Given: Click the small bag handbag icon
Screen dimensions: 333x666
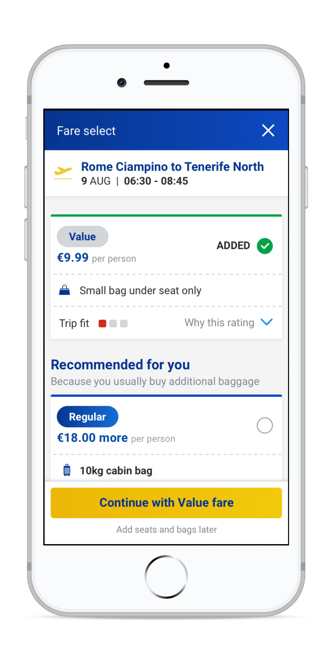Looking at the screenshot, I should click(65, 290).
